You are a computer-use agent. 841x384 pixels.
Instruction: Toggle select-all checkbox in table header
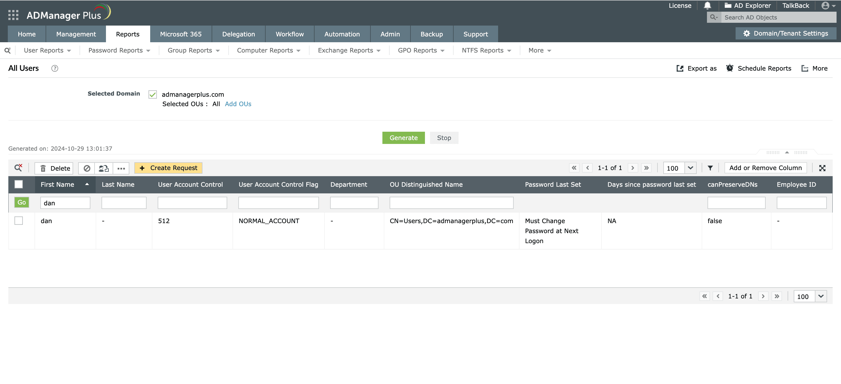19,184
